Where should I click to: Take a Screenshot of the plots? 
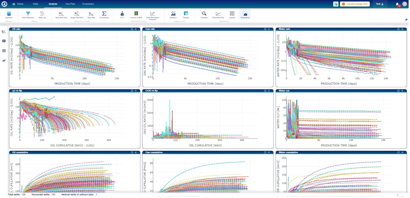(245, 14)
